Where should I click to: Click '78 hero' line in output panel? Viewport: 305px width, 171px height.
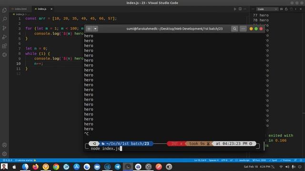click(261, 20)
